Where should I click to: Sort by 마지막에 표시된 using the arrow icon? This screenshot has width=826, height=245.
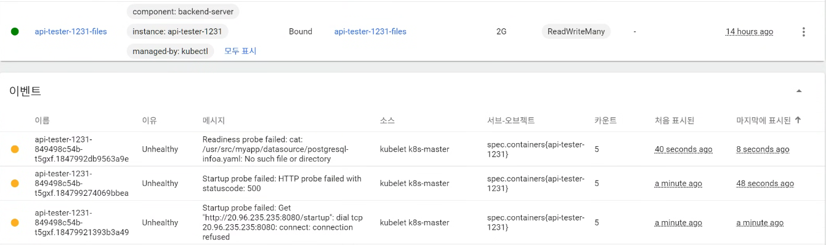click(798, 120)
